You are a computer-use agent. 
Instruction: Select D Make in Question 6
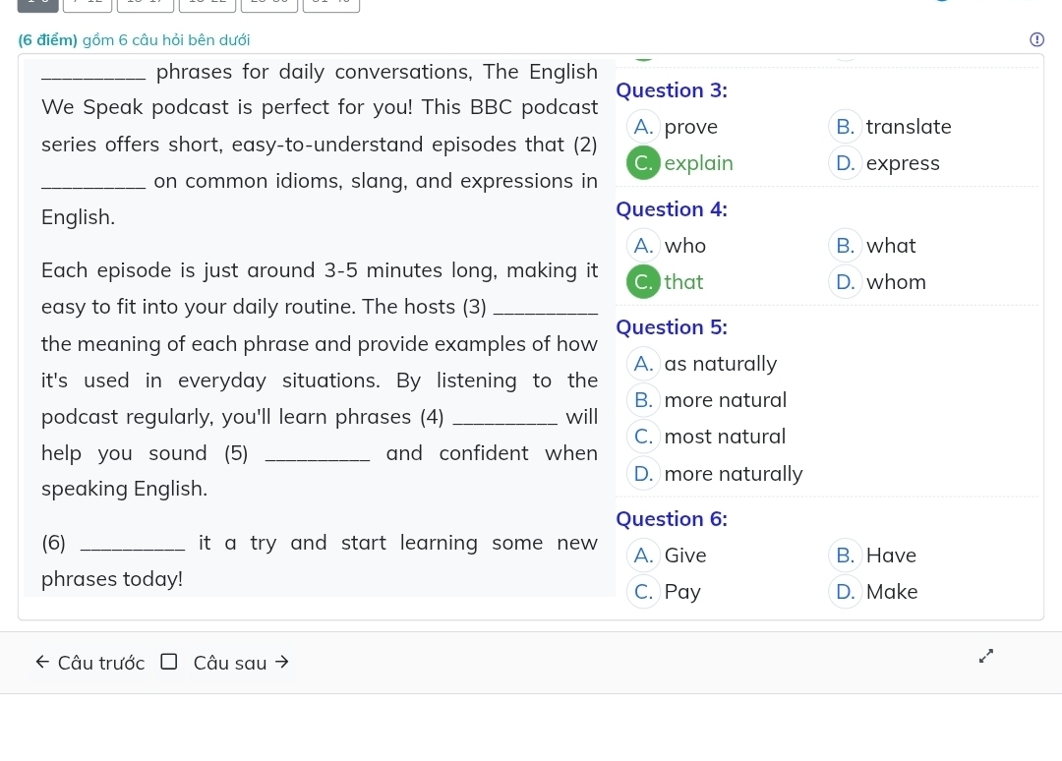pyautogui.click(x=846, y=592)
